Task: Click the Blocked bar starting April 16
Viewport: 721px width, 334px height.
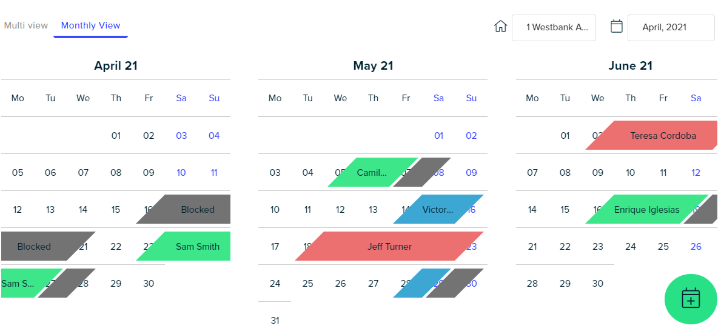Action: (x=184, y=210)
